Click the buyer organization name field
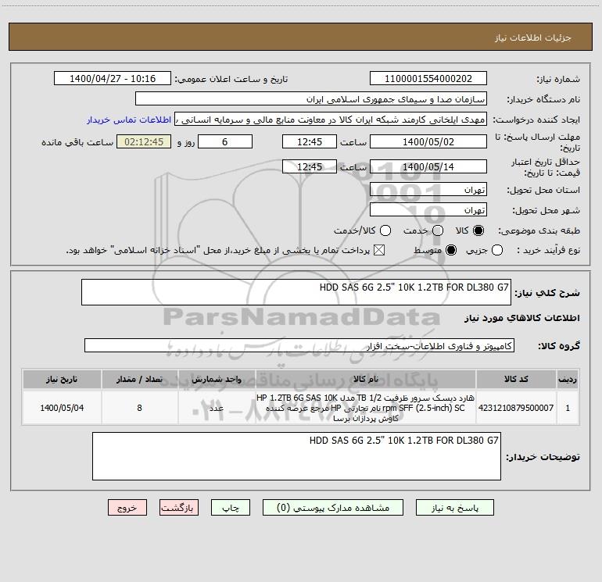The width and height of the screenshot is (602, 582). [x=311, y=99]
